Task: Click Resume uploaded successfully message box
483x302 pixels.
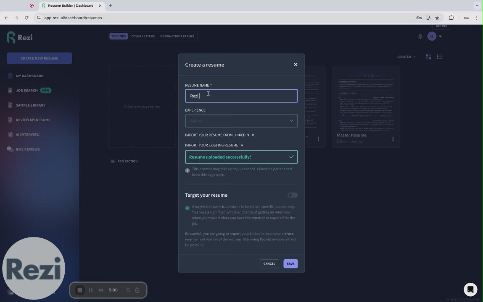Action: tap(241, 157)
